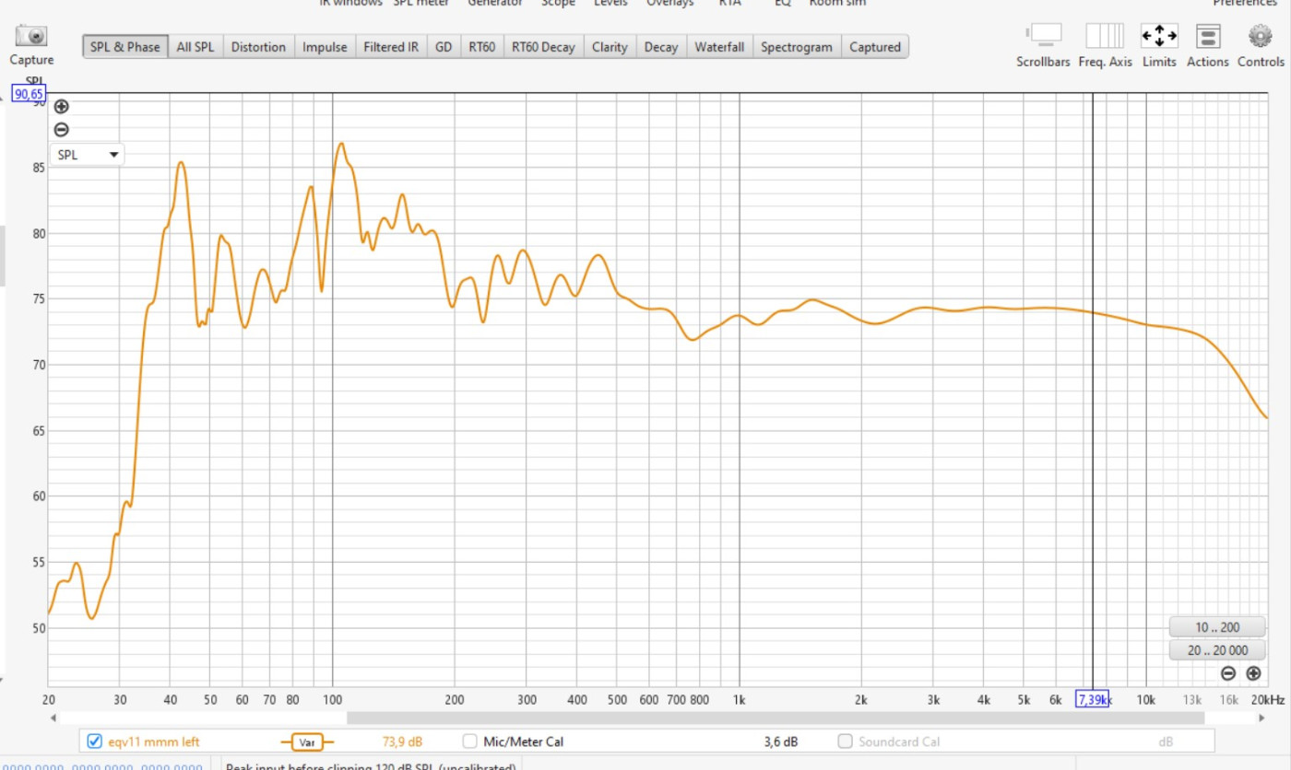Click the Capture camera icon
This screenshot has width=1291, height=770.
pos(31,37)
